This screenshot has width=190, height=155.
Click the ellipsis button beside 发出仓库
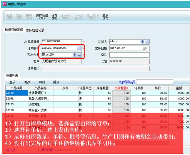[79, 55]
